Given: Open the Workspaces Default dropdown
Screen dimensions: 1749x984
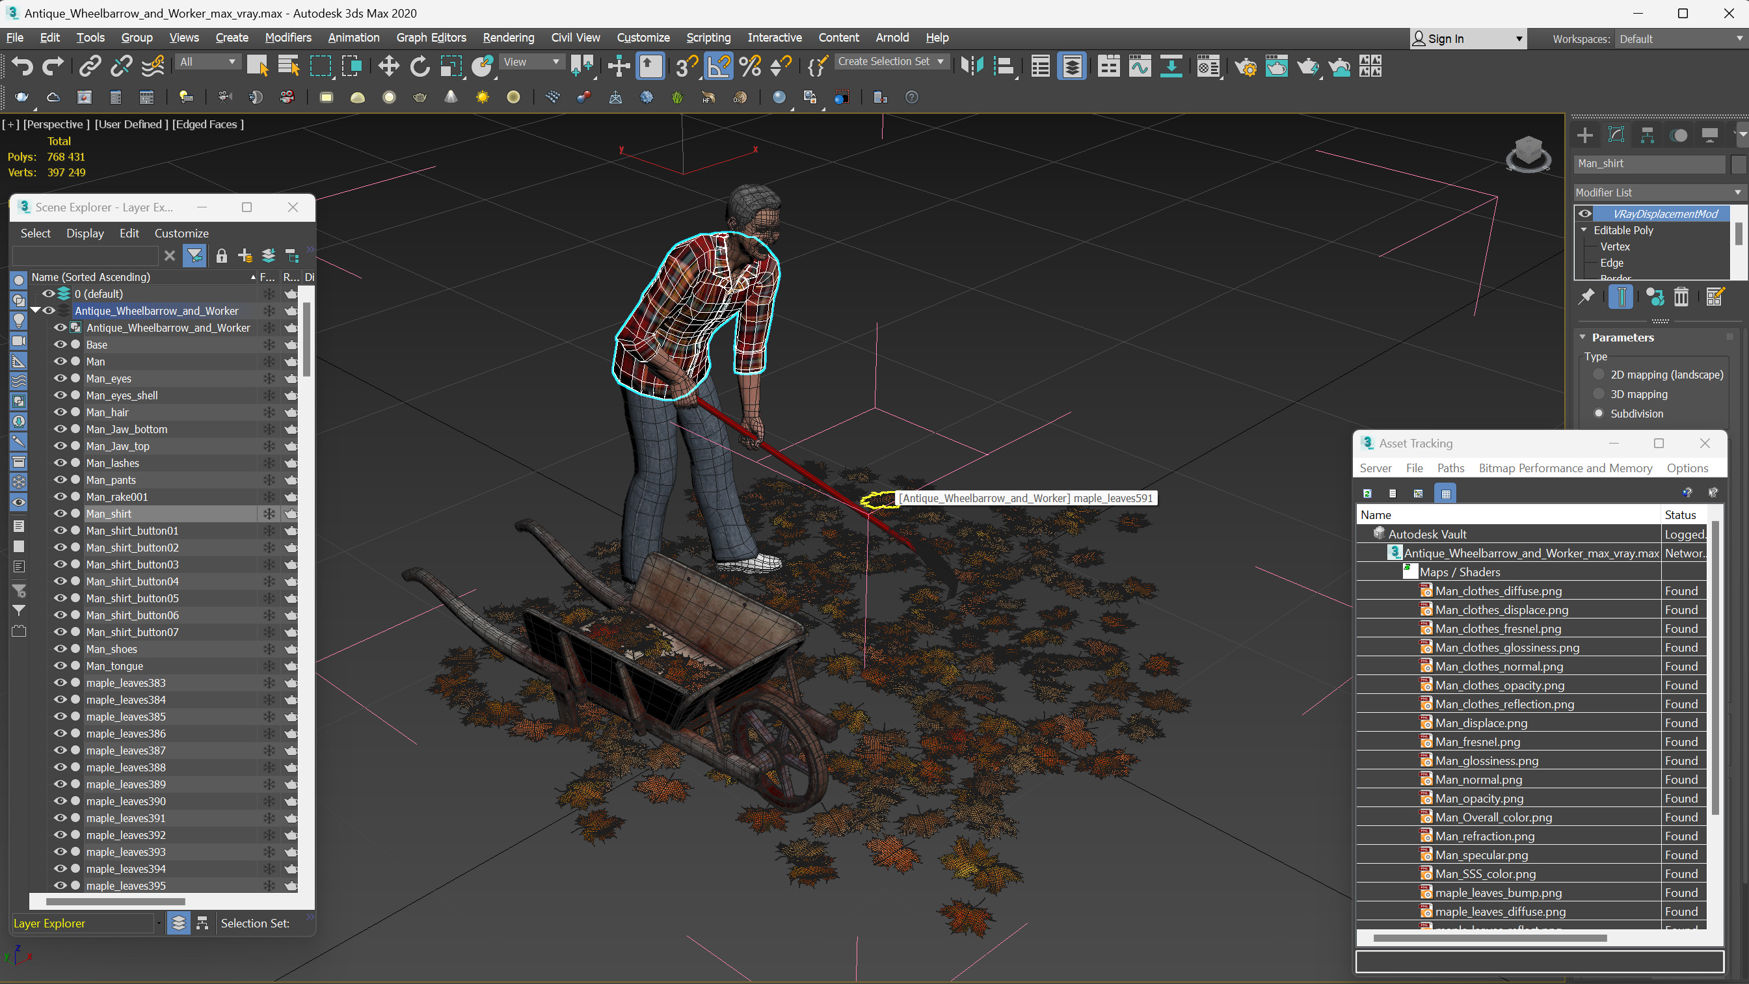Looking at the screenshot, I should tap(1680, 39).
